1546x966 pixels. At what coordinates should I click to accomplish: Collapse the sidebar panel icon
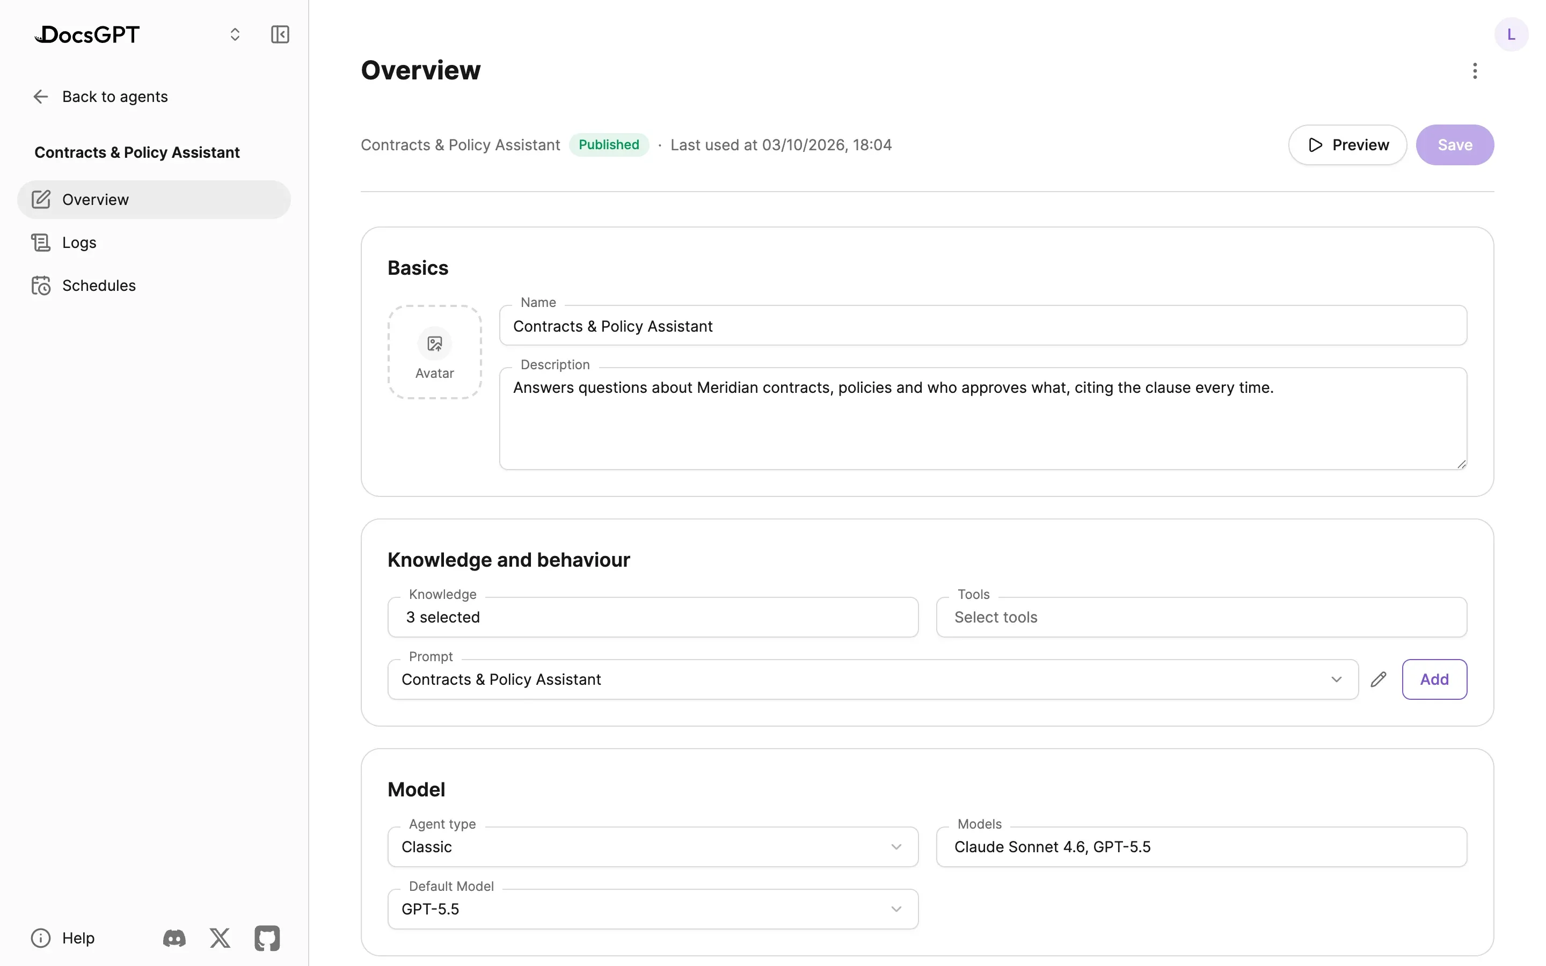click(280, 34)
